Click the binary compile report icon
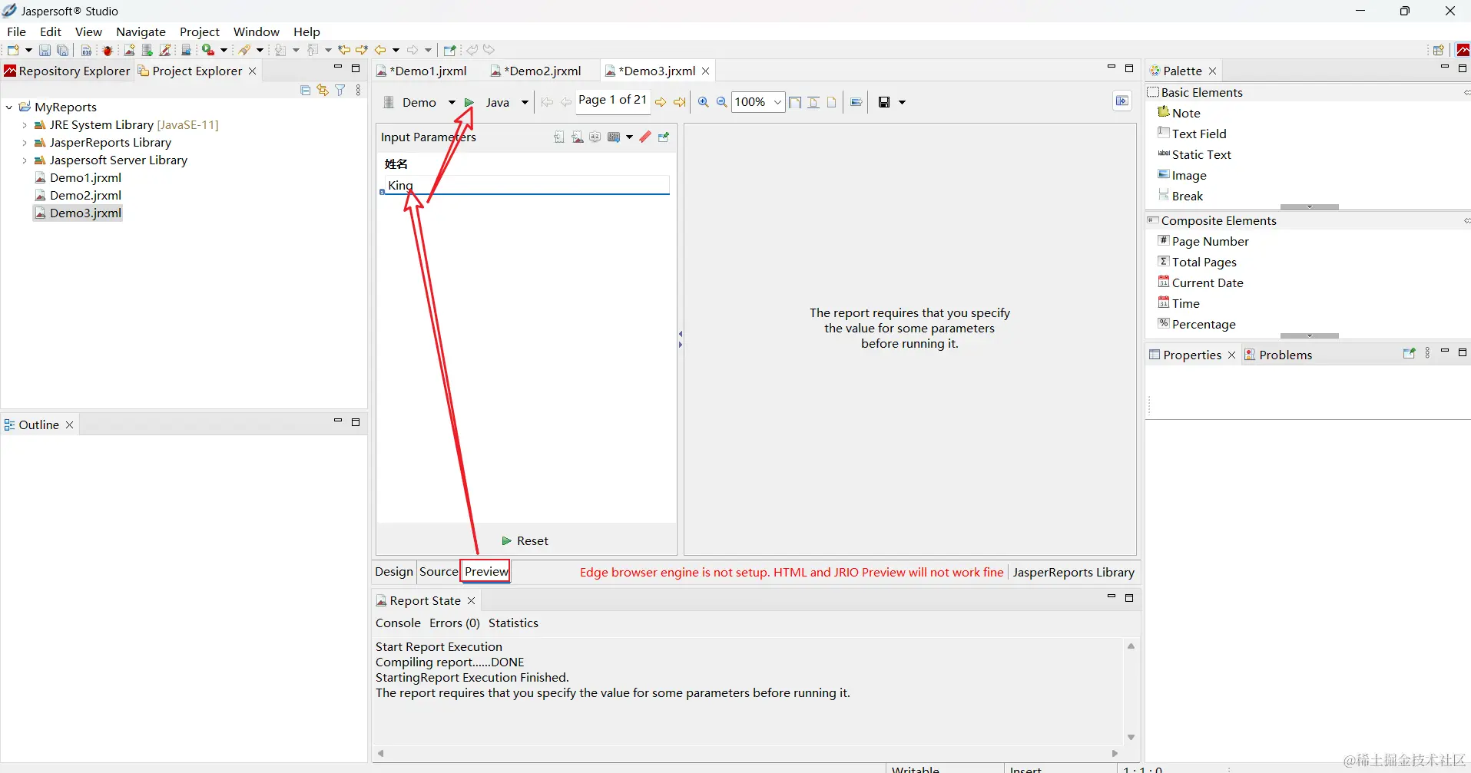1471x773 pixels. coord(86,50)
